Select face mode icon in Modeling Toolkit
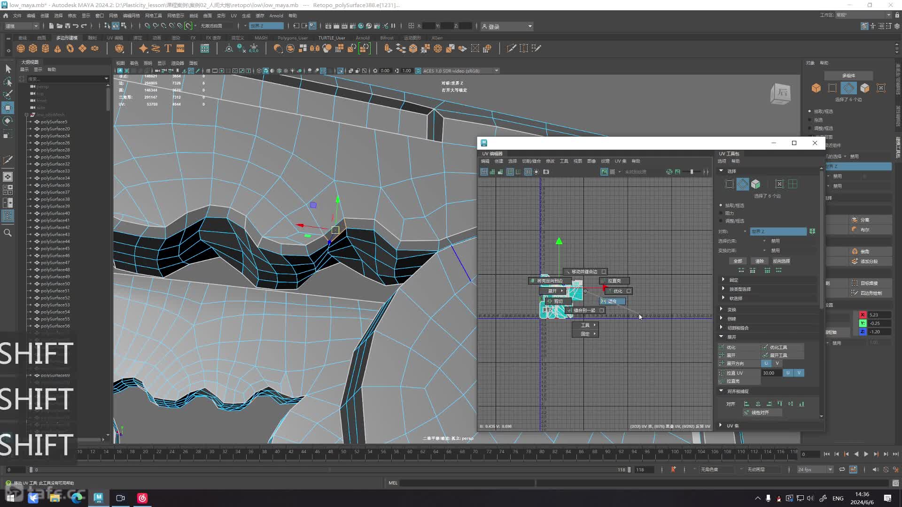902x507 pixels. point(864,88)
